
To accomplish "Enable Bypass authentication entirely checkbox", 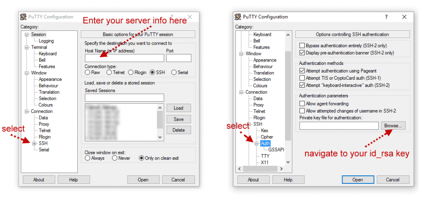I will click(x=302, y=46).
